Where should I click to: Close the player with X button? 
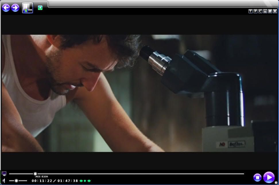click(x=275, y=11)
